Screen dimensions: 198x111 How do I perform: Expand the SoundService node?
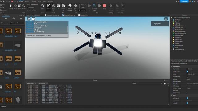(x=171, y=45)
